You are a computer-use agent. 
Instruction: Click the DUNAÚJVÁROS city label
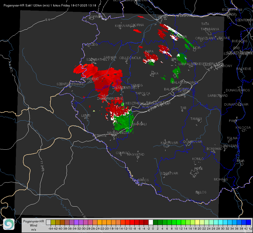(x=238, y=90)
